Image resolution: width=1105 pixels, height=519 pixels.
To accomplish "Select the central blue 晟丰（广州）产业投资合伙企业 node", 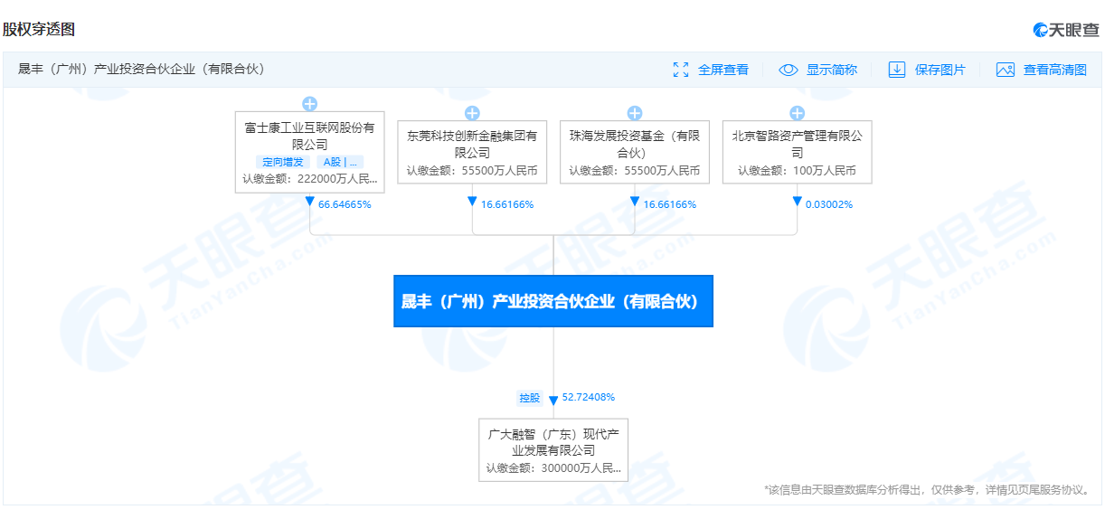I will tap(553, 301).
